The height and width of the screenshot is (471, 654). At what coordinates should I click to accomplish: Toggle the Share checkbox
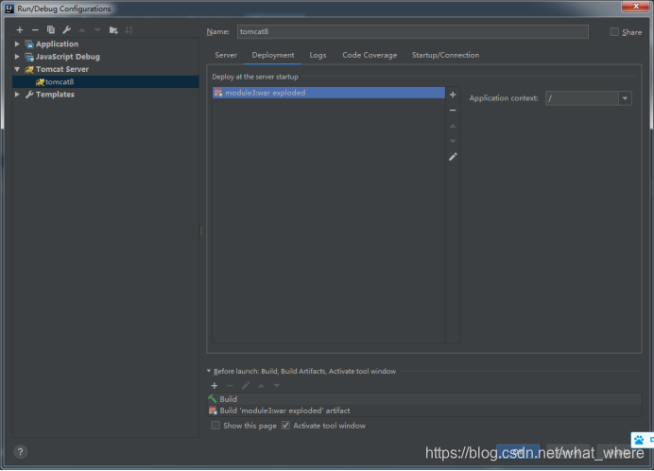[614, 32]
